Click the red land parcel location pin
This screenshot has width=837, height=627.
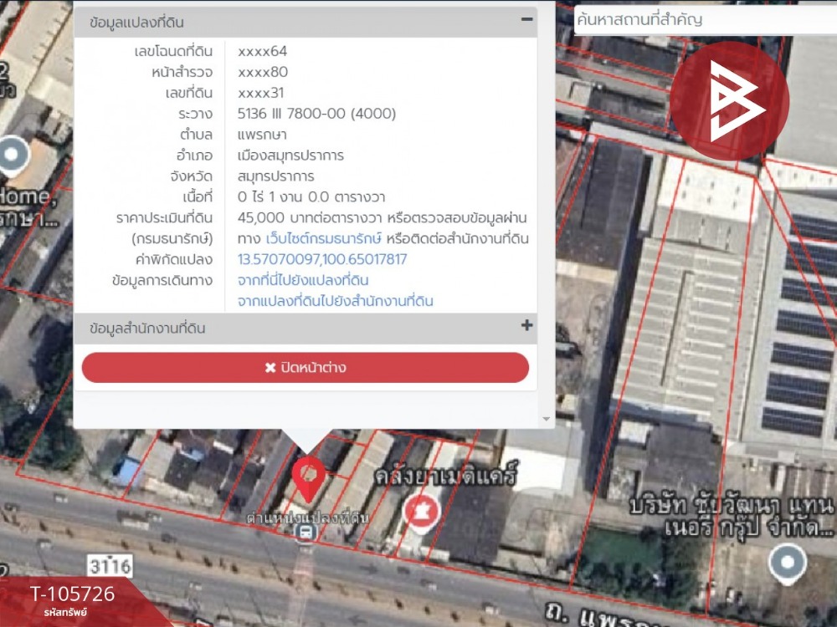tap(309, 479)
